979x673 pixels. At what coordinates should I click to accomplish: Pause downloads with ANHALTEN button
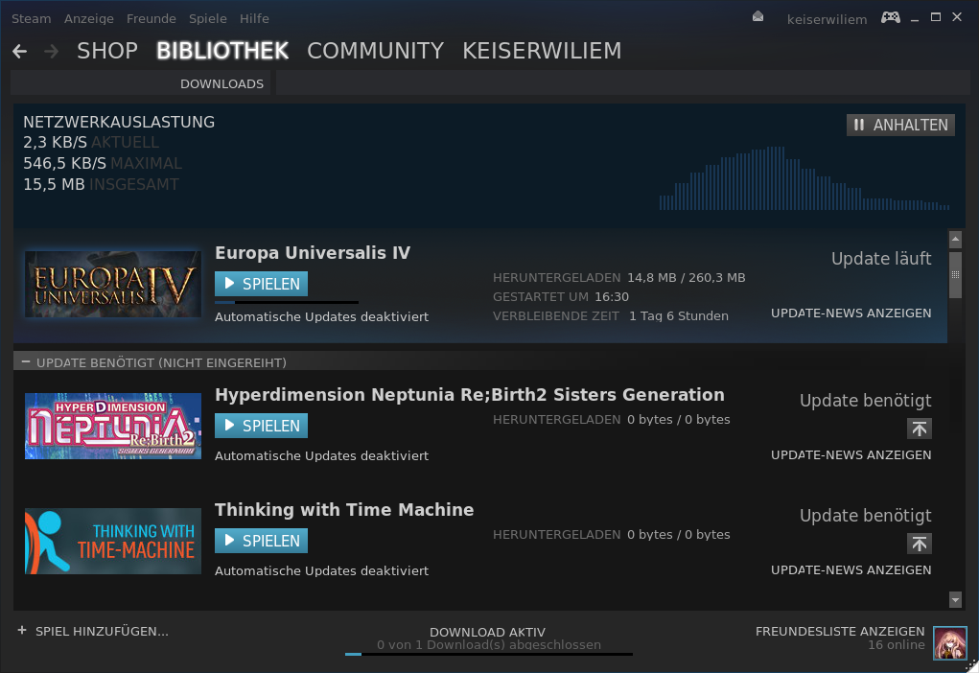(900, 125)
